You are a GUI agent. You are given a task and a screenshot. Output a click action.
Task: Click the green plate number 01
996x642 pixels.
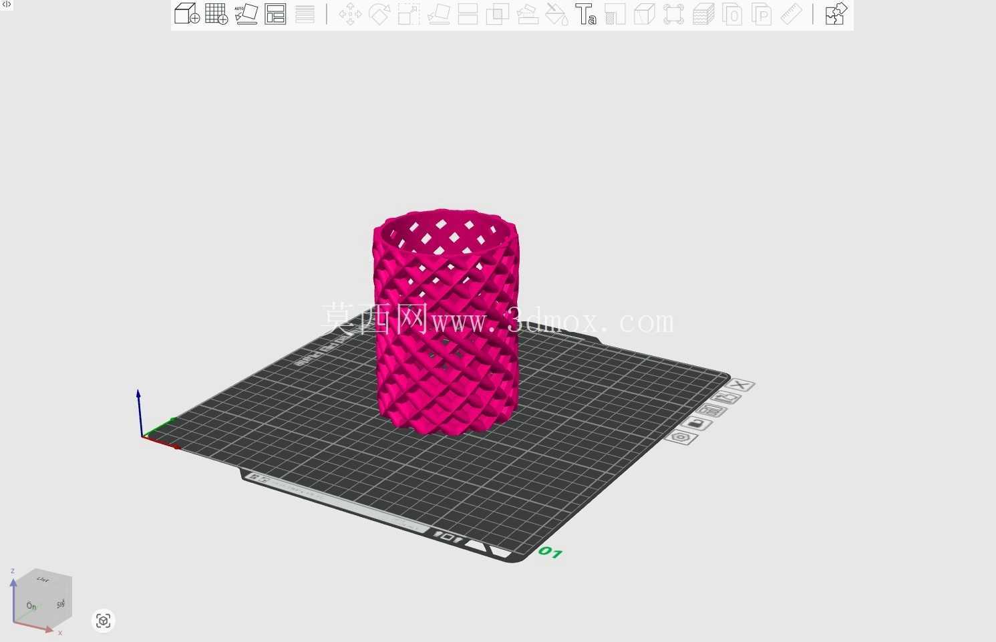pos(550,552)
